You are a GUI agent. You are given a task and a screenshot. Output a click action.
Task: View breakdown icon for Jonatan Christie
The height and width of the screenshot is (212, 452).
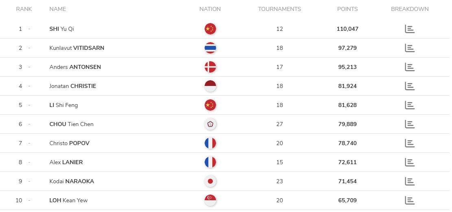coord(409,86)
